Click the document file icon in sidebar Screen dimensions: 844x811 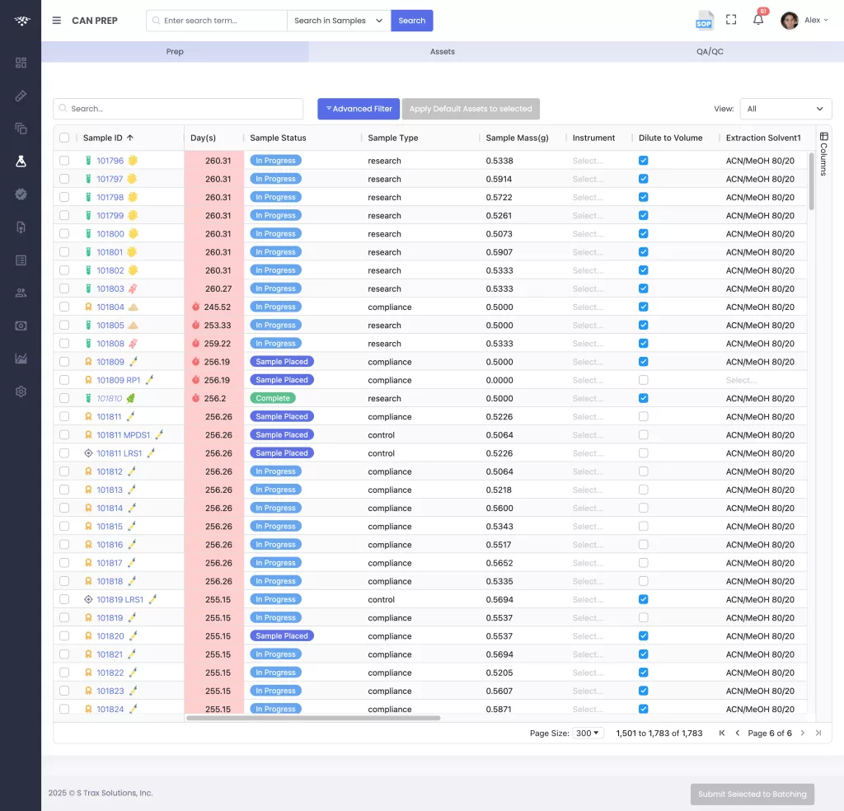[x=21, y=227]
